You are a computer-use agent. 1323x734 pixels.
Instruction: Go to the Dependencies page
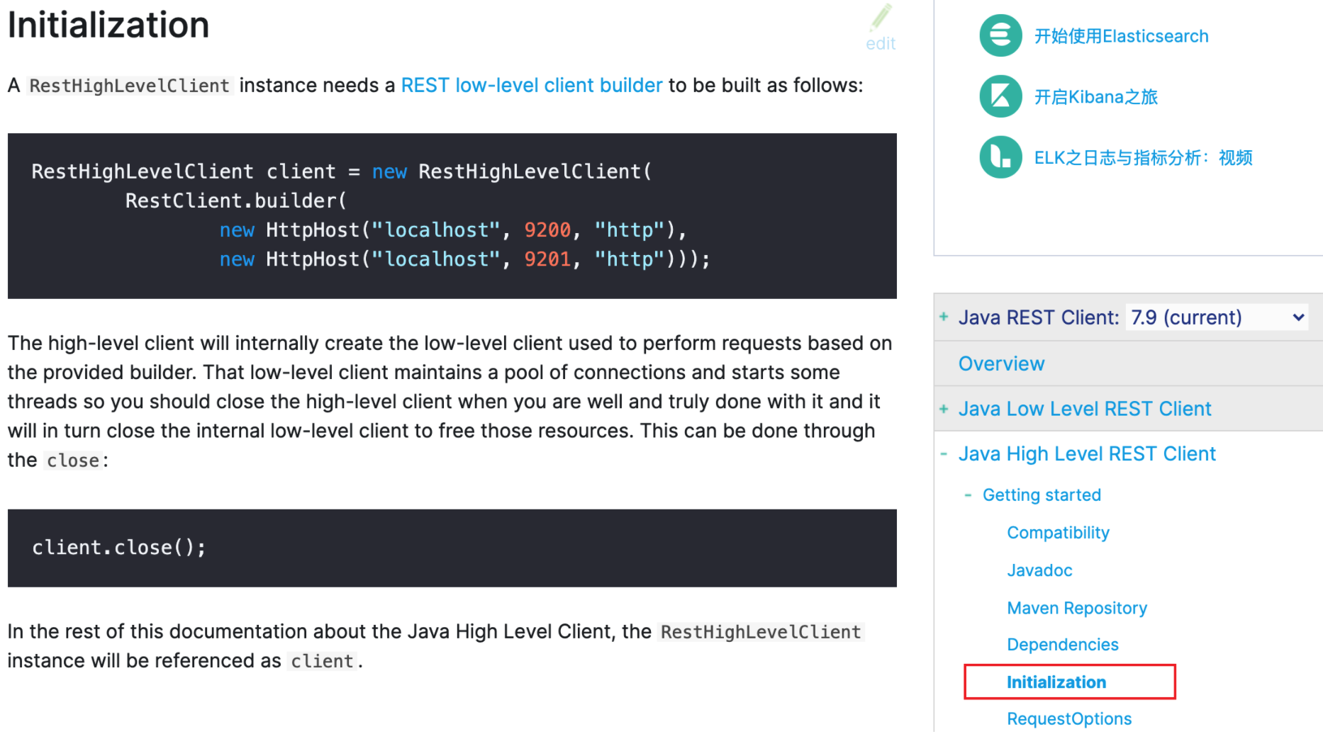pyautogui.click(x=1063, y=645)
